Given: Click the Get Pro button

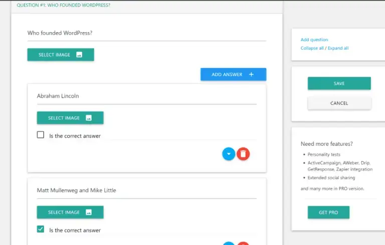Looking at the screenshot, I should point(328,212).
